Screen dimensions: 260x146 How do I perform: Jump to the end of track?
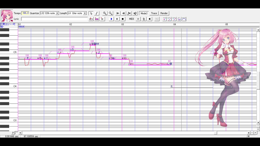click(123, 13)
